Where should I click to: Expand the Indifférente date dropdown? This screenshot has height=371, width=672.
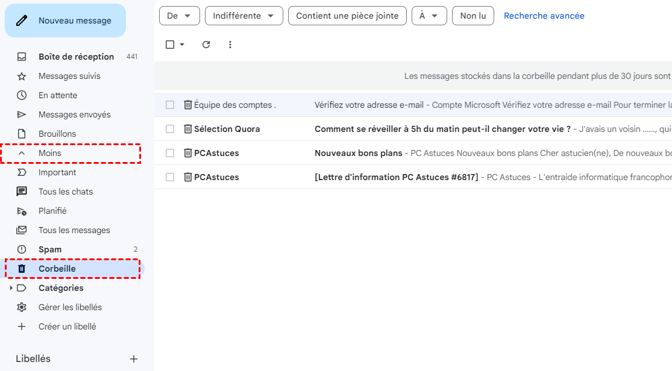[x=243, y=16]
